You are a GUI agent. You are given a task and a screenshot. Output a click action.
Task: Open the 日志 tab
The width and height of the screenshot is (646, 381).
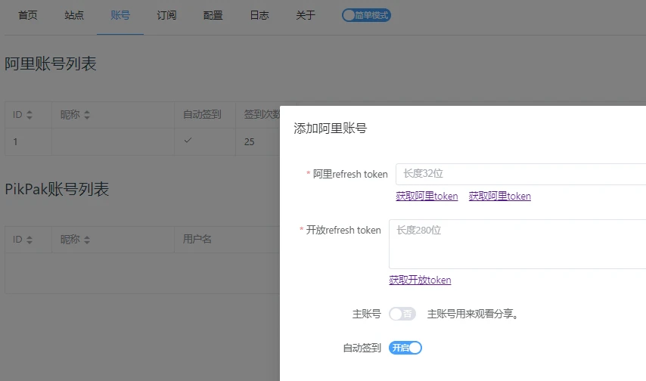259,16
